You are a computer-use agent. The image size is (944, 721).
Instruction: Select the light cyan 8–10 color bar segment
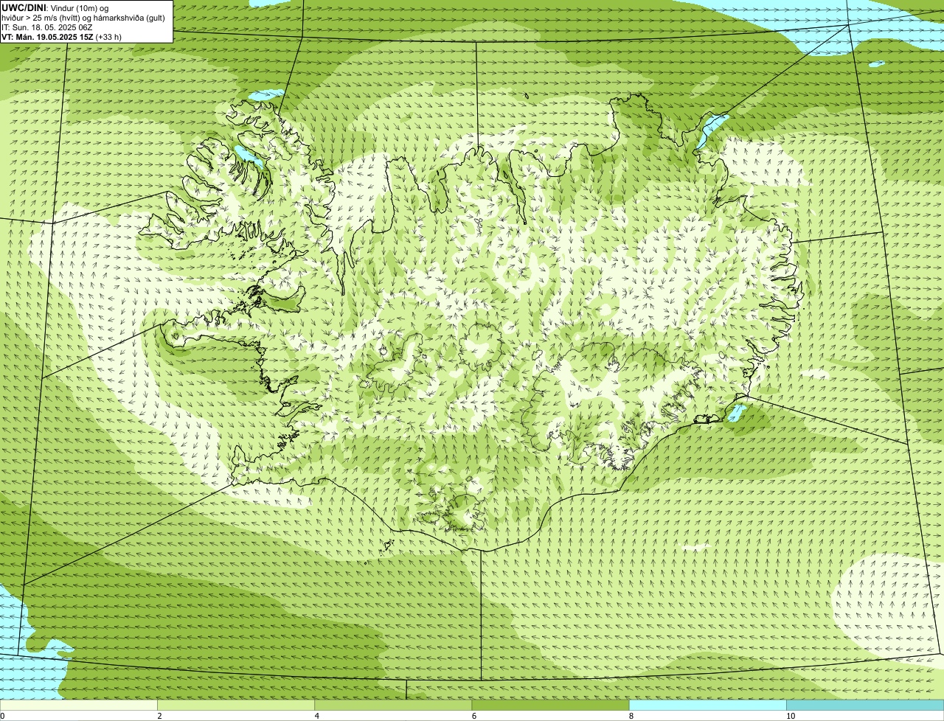tap(707, 706)
